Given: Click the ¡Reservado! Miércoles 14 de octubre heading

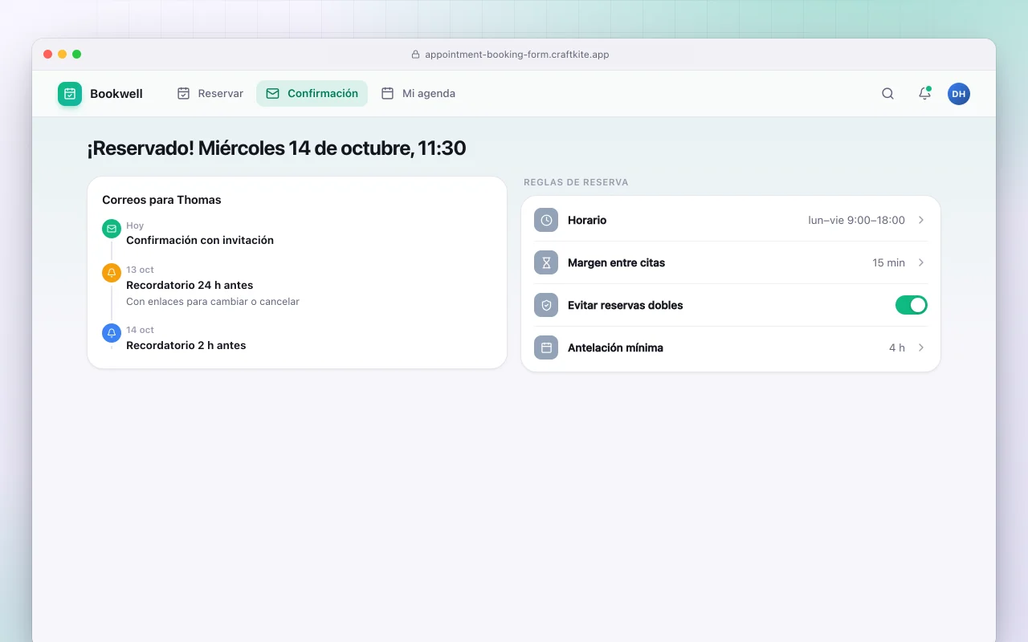Looking at the screenshot, I should click(x=276, y=148).
